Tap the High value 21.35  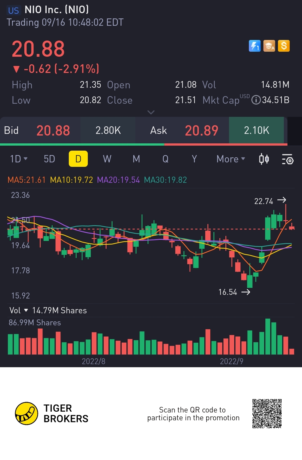click(x=90, y=85)
